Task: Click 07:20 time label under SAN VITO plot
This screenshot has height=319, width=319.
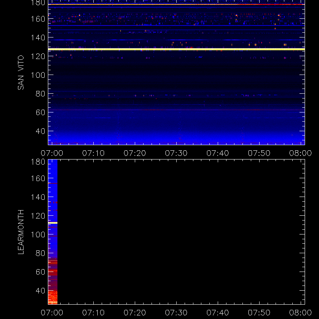Action: tap(135, 153)
